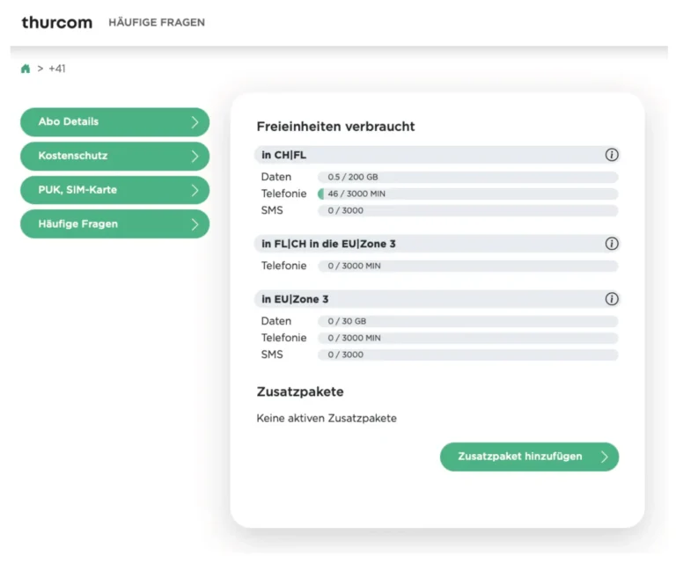The image size is (676, 563).
Task: Open HÄUFIGE FRAGEN in top navigation
Action: pos(157,22)
